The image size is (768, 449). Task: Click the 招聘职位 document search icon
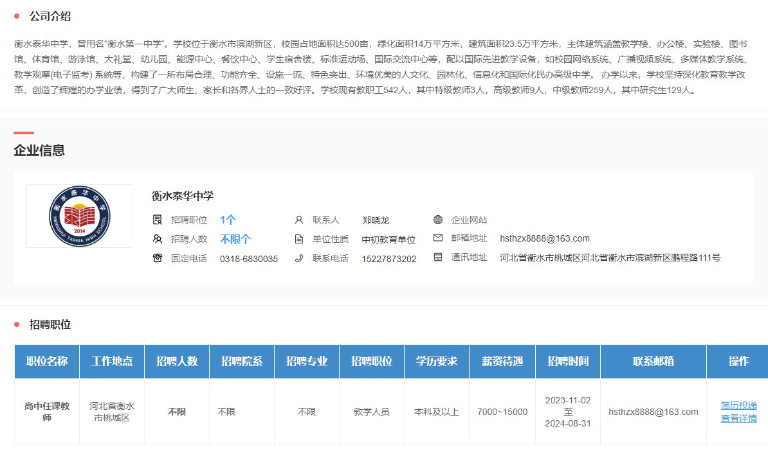coord(158,220)
